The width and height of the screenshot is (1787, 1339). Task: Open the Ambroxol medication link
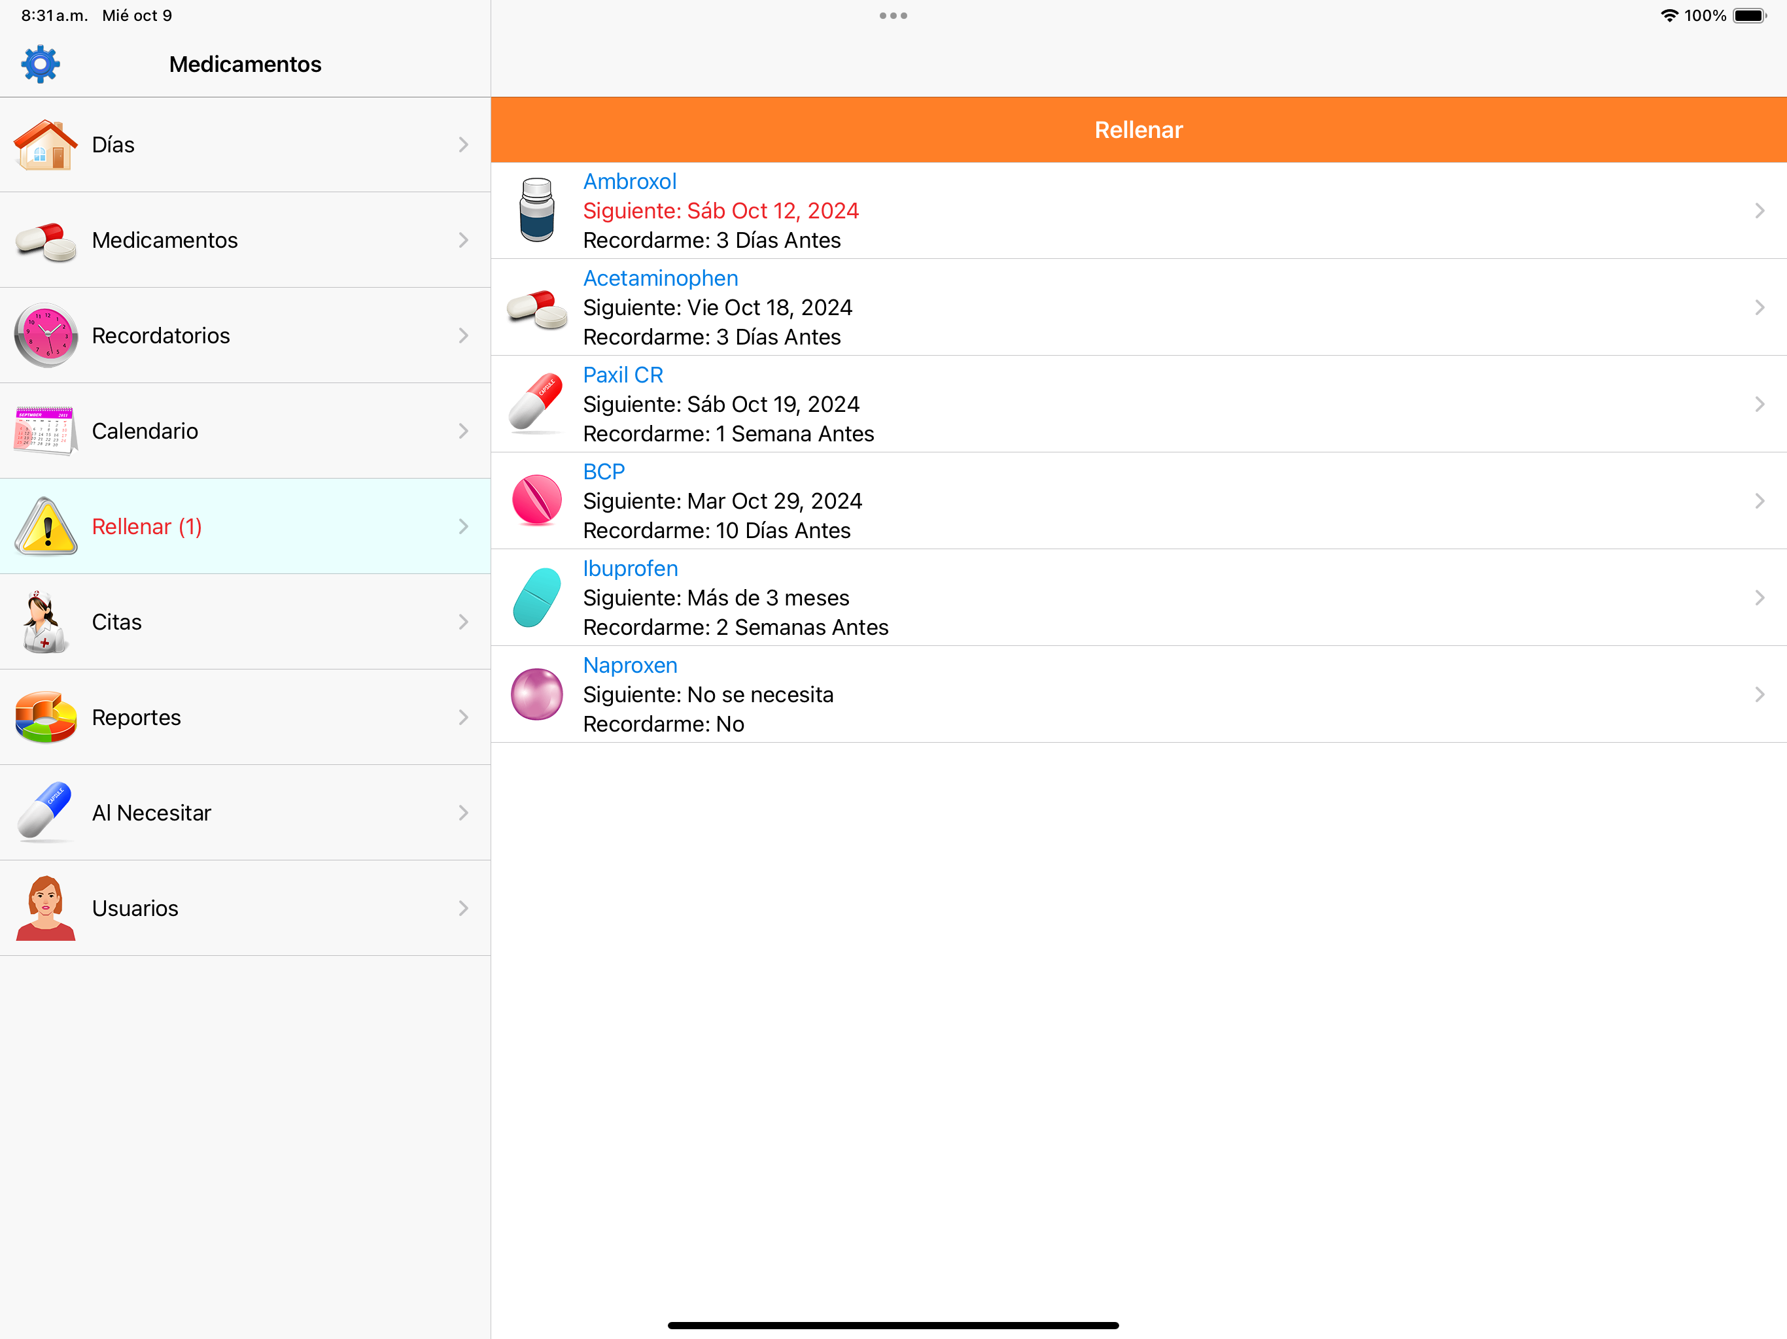point(629,182)
